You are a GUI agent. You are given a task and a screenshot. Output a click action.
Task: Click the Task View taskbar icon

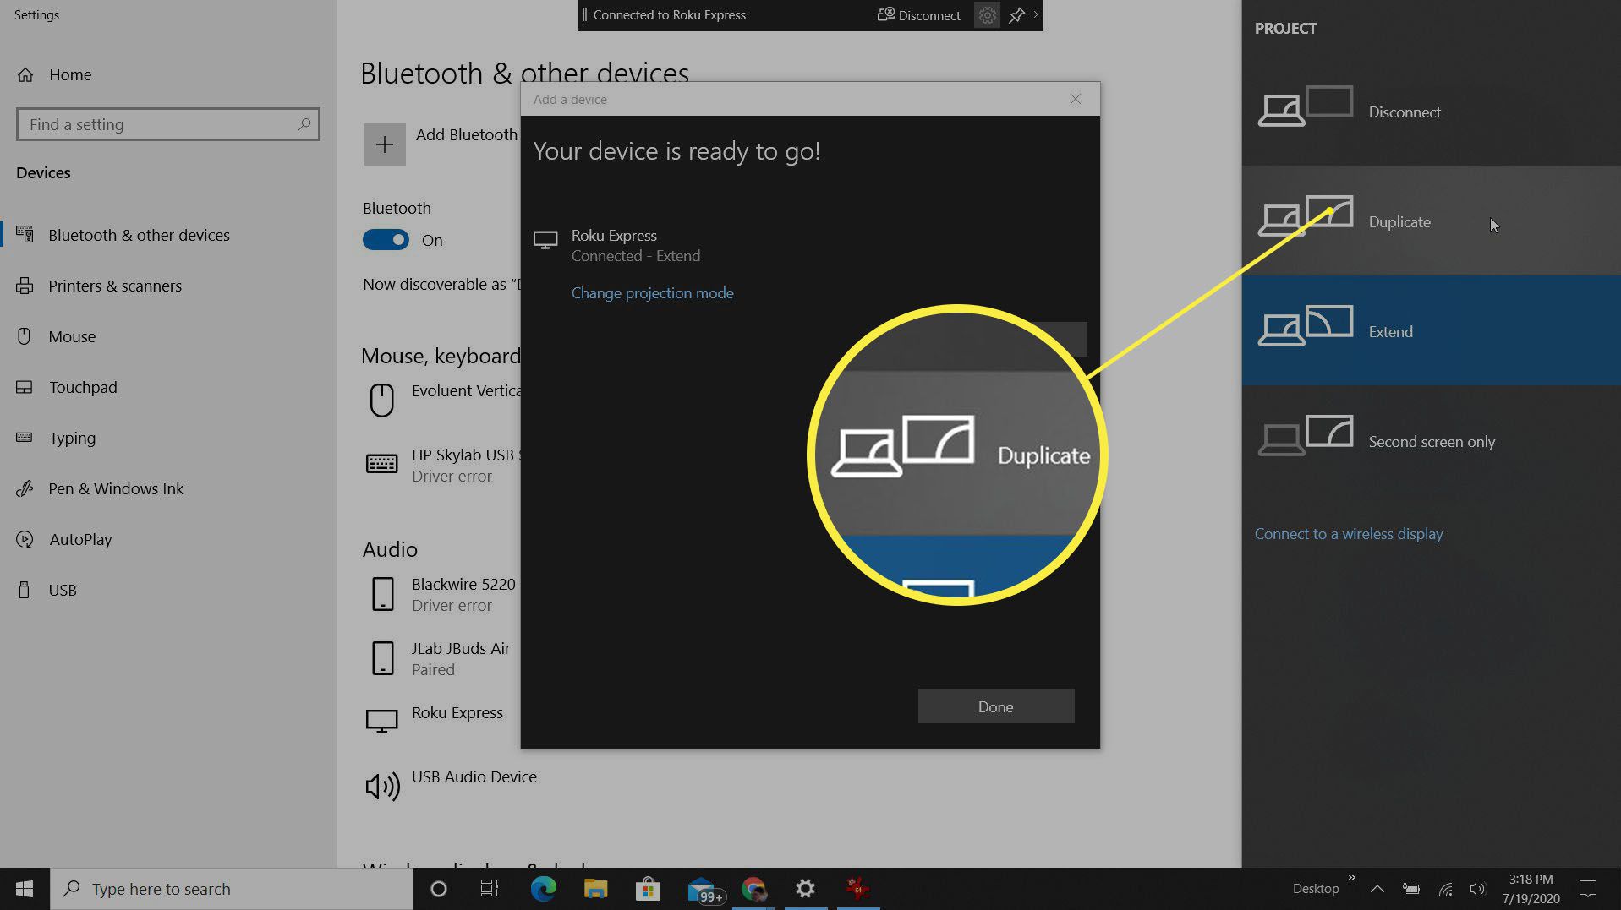[490, 889]
